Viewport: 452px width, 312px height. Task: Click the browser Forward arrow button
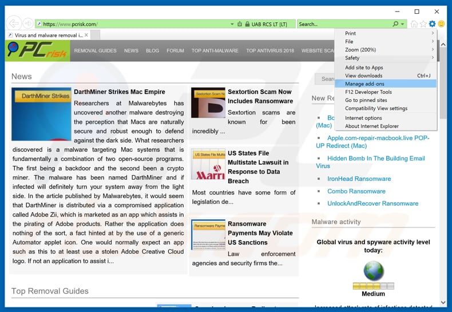tap(28, 23)
